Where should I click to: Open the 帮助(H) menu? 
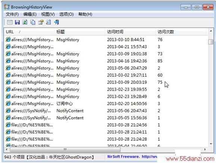[x=85, y=14]
